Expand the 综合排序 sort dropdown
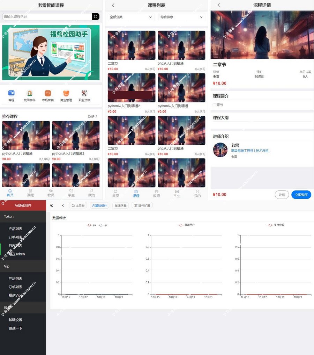This screenshot has height=355, width=314. pos(181,17)
